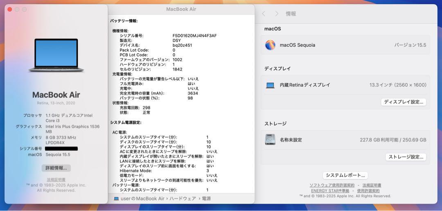Open 使用許諾契約 link
Viewport: 442px width, 211px height.
[x=368, y=191]
